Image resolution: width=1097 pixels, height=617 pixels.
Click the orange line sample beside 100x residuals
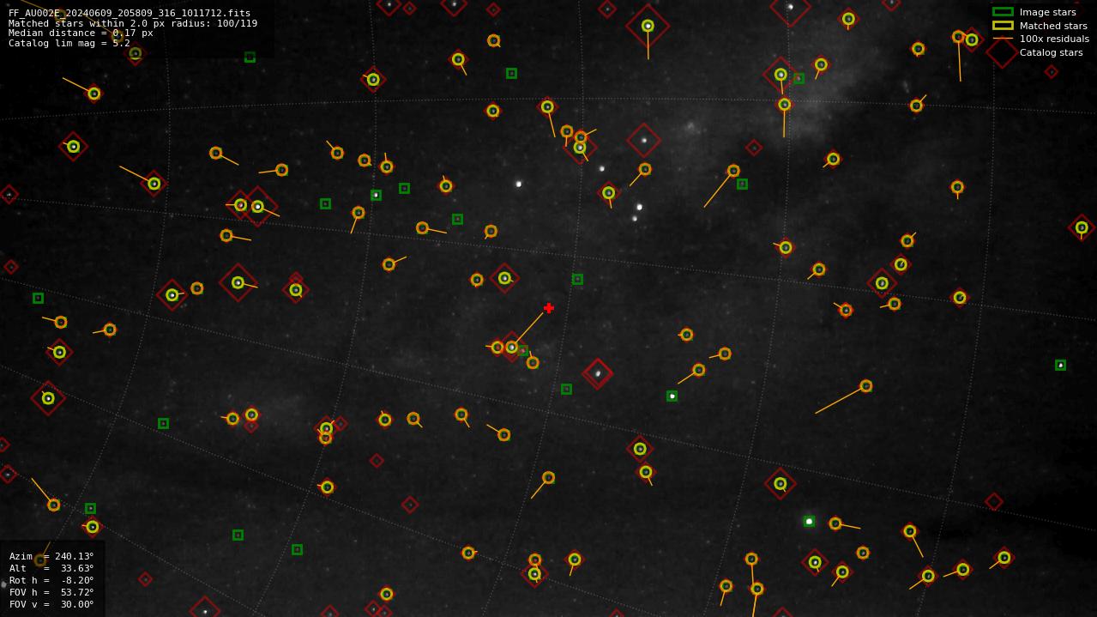click(1003, 39)
